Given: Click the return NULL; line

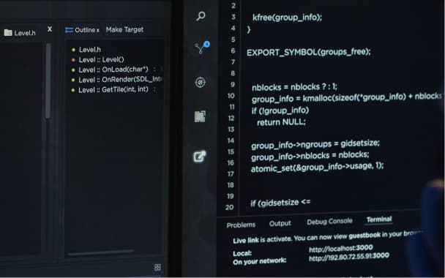Looking at the screenshot, I should pyautogui.click(x=281, y=122).
